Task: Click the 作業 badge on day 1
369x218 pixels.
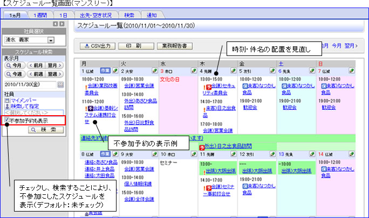Action: pyautogui.click(x=105, y=71)
